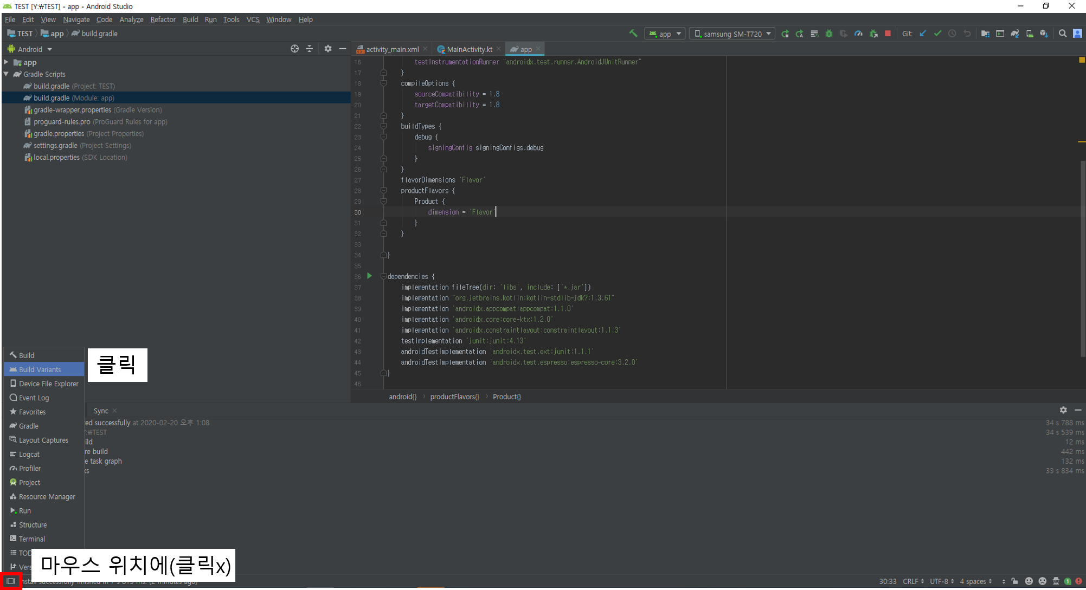The image size is (1086, 590).
Task: Expand the app folder in project tree
Action: click(7, 62)
